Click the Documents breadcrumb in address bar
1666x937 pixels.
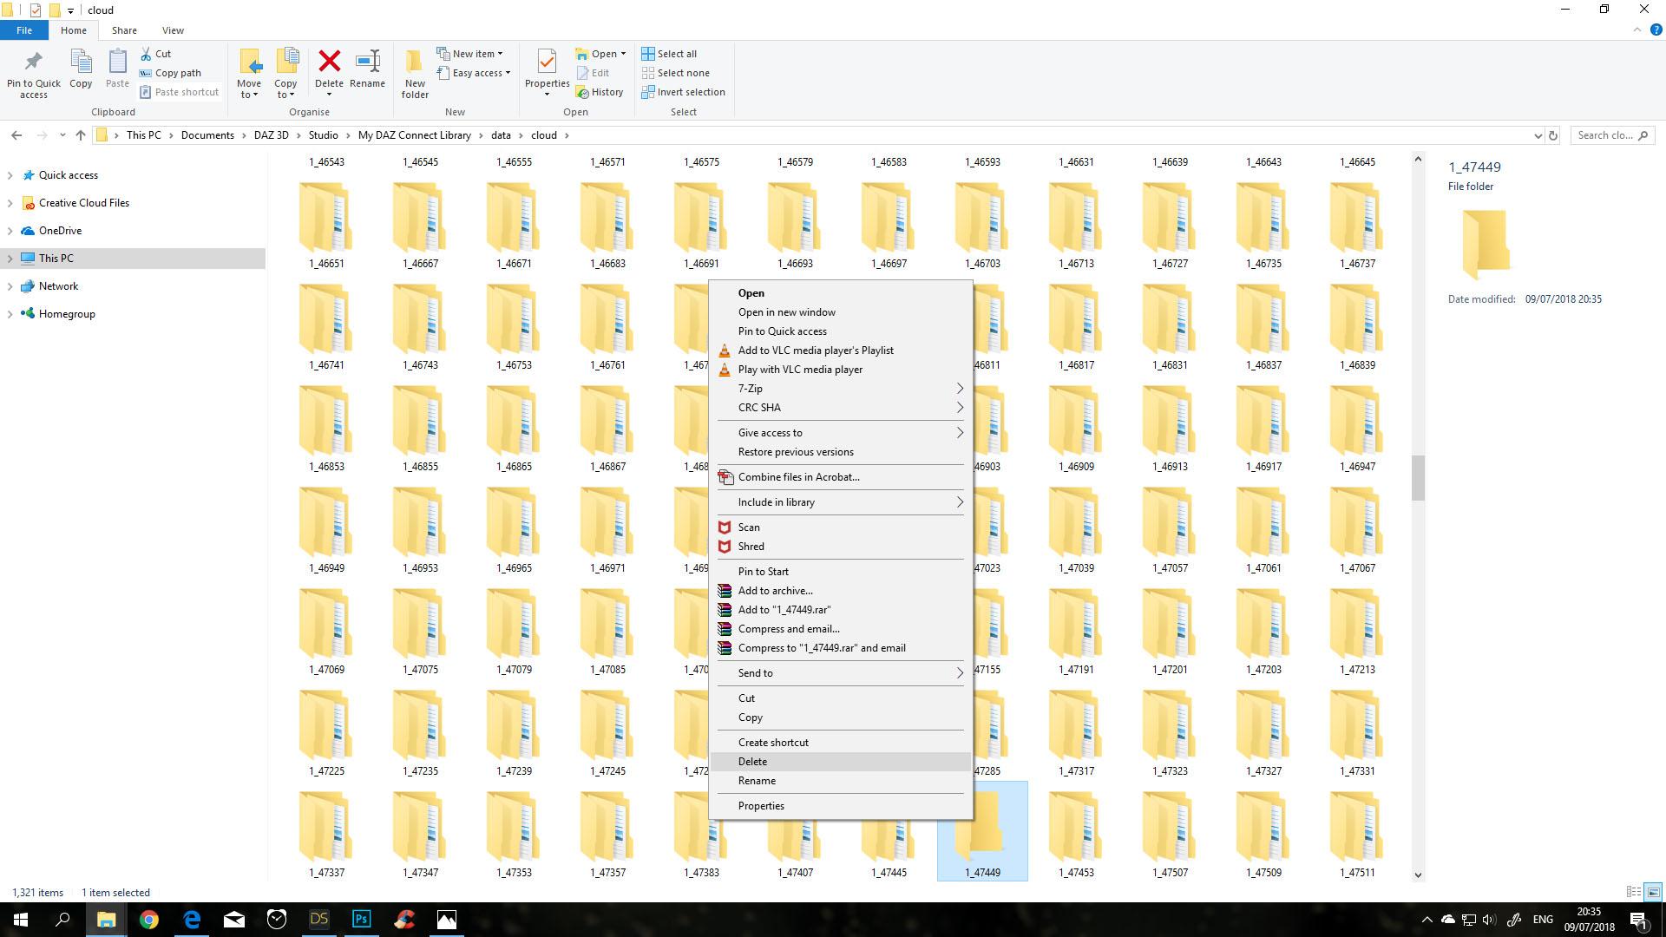pyautogui.click(x=207, y=135)
